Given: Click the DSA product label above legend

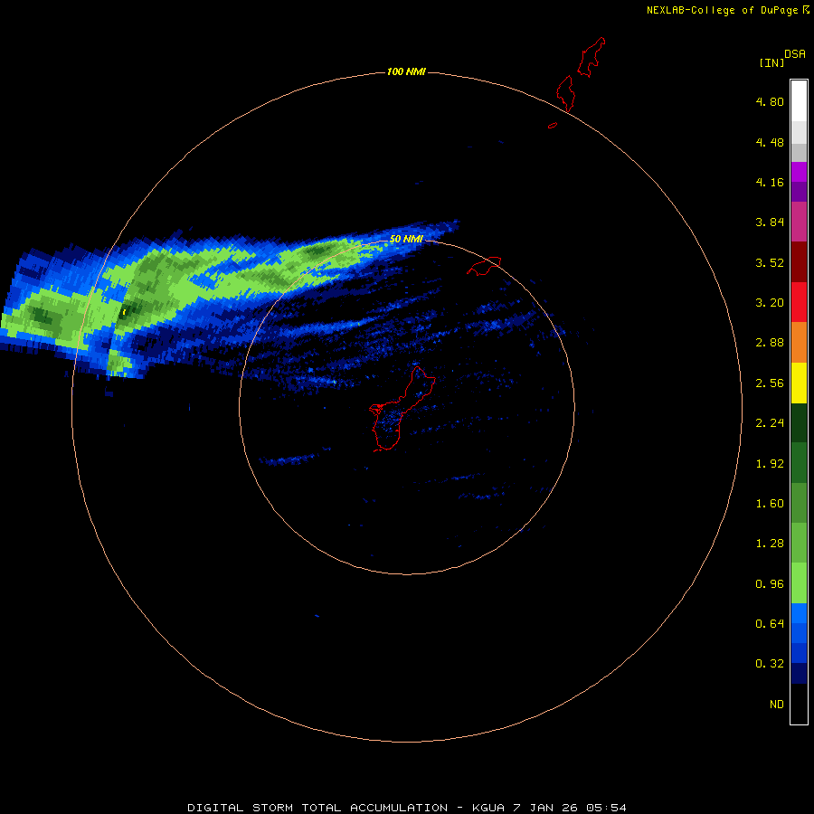Looking at the screenshot, I should [x=795, y=54].
